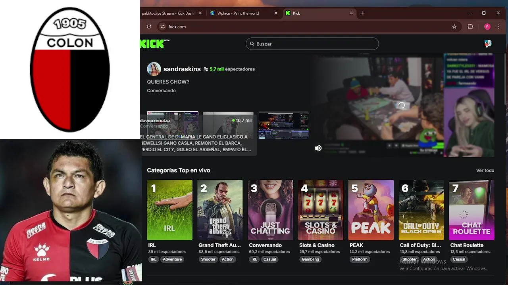Click the Grand Theft Au... category title
This screenshot has height=285, width=508.
219,245
